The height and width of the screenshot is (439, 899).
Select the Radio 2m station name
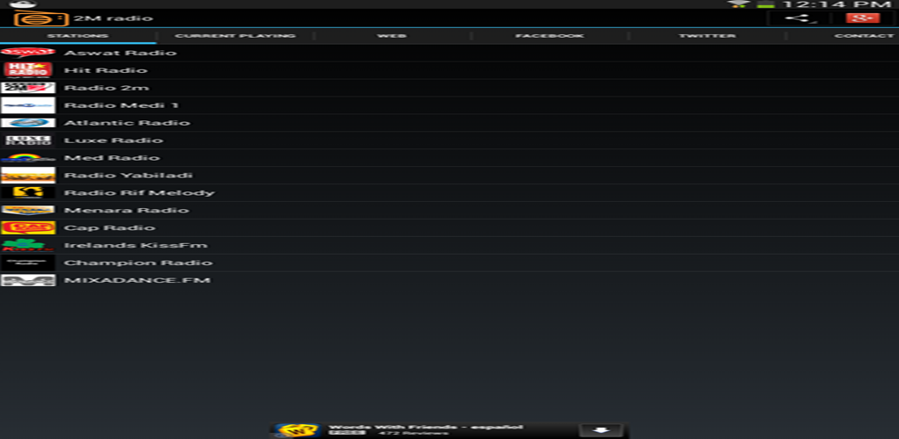point(106,88)
